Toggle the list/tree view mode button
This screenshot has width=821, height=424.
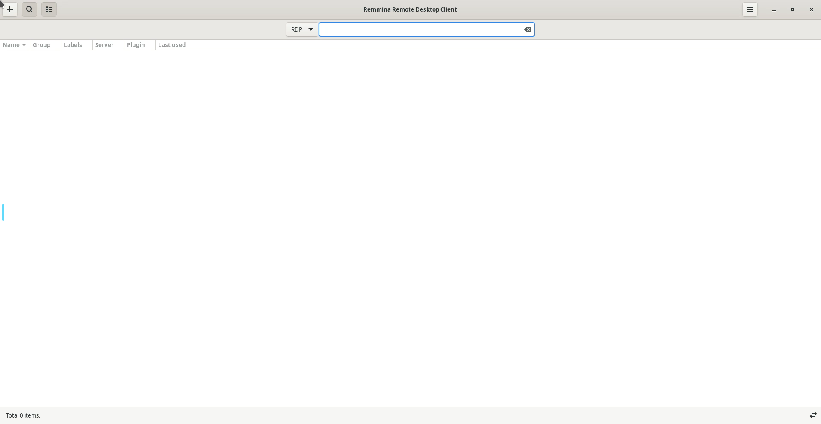[x=49, y=9]
